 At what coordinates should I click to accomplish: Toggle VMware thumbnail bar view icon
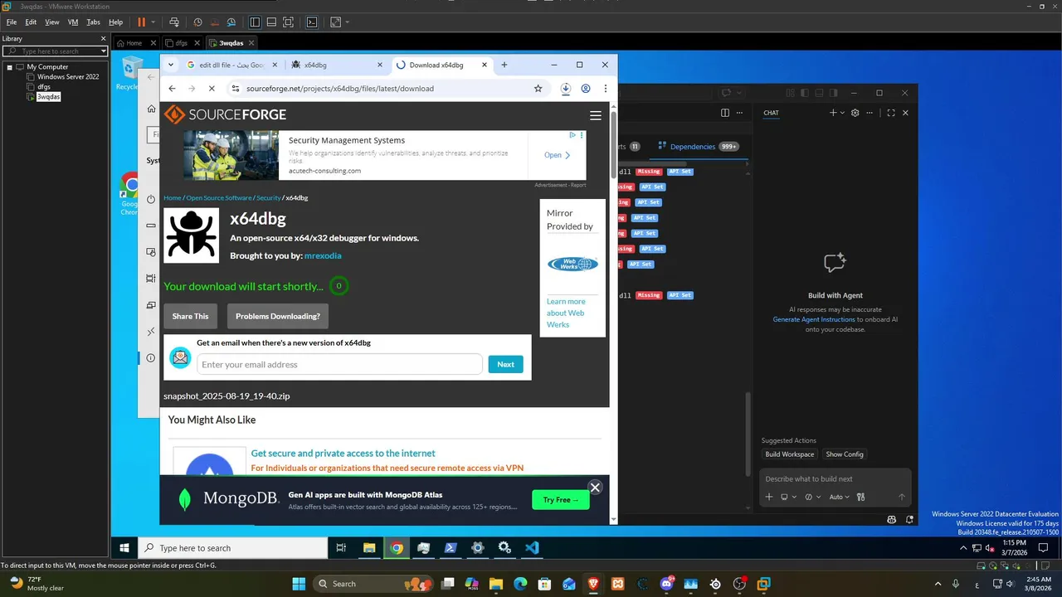click(271, 22)
